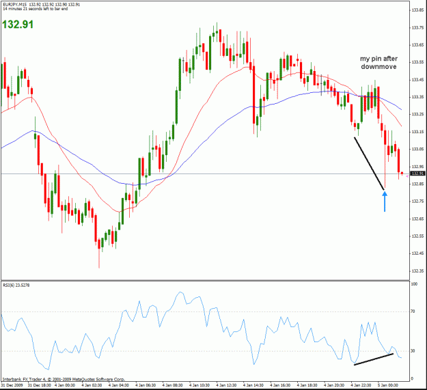427x390 pixels.
Task: Click the '4 Jan 04:30' time axis label
Action: click(119, 385)
